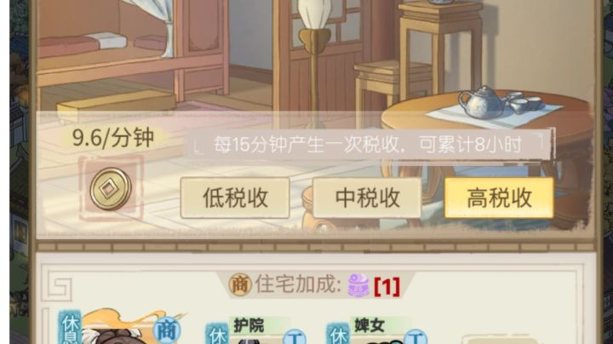613x344 pixels.
Task: Open the resident character portrait
Action: (117, 329)
